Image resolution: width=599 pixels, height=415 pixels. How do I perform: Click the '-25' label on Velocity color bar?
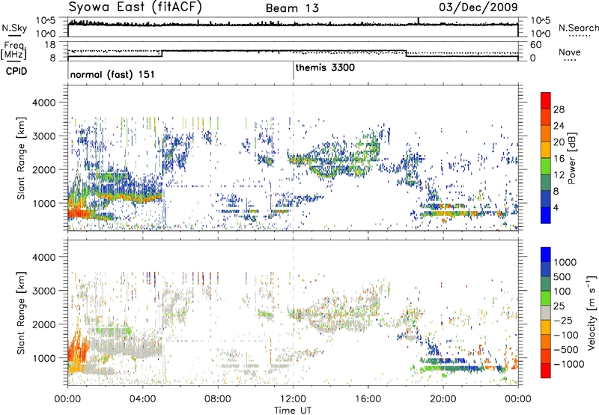click(563, 320)
